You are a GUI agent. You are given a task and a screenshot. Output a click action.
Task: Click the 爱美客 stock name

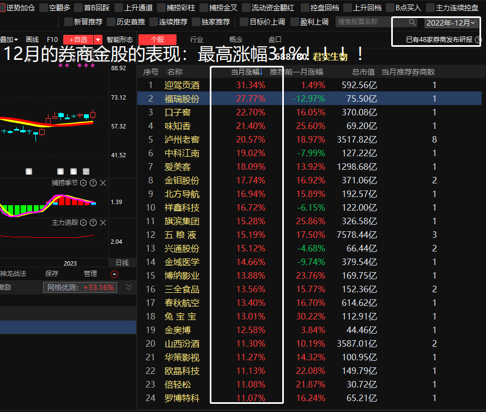tap(178, 167)
